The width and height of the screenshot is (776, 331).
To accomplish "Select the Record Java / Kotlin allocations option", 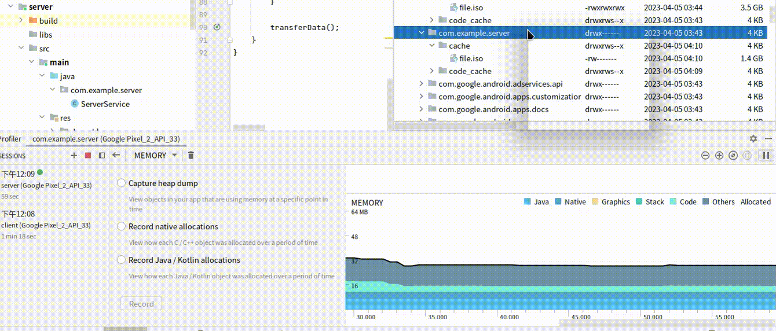I will pos(121,260).
